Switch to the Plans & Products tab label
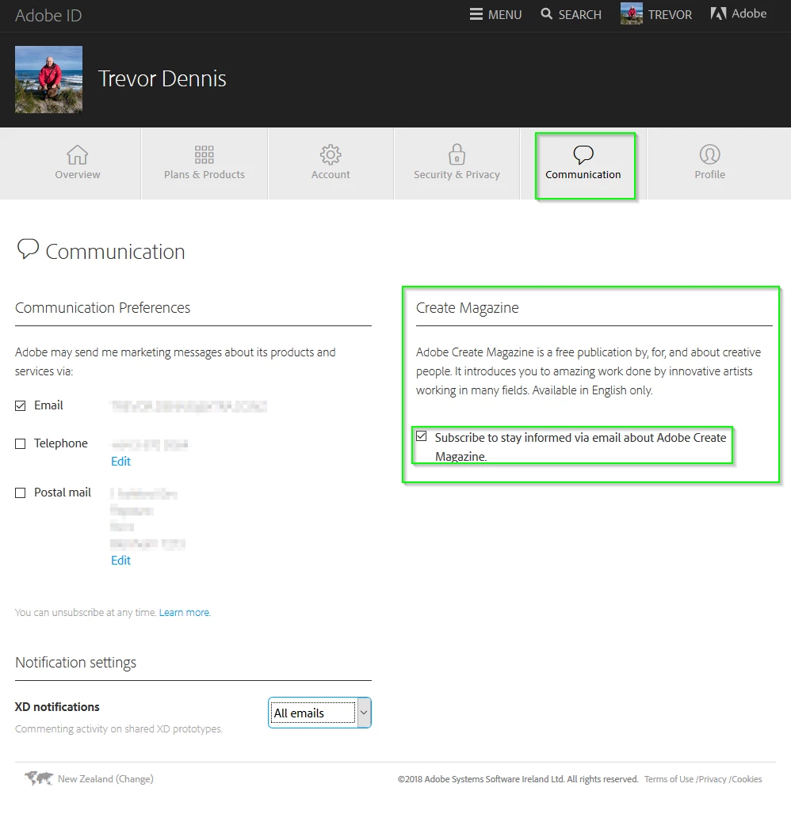This screenshot has height=829, width=791. (204, 174)
